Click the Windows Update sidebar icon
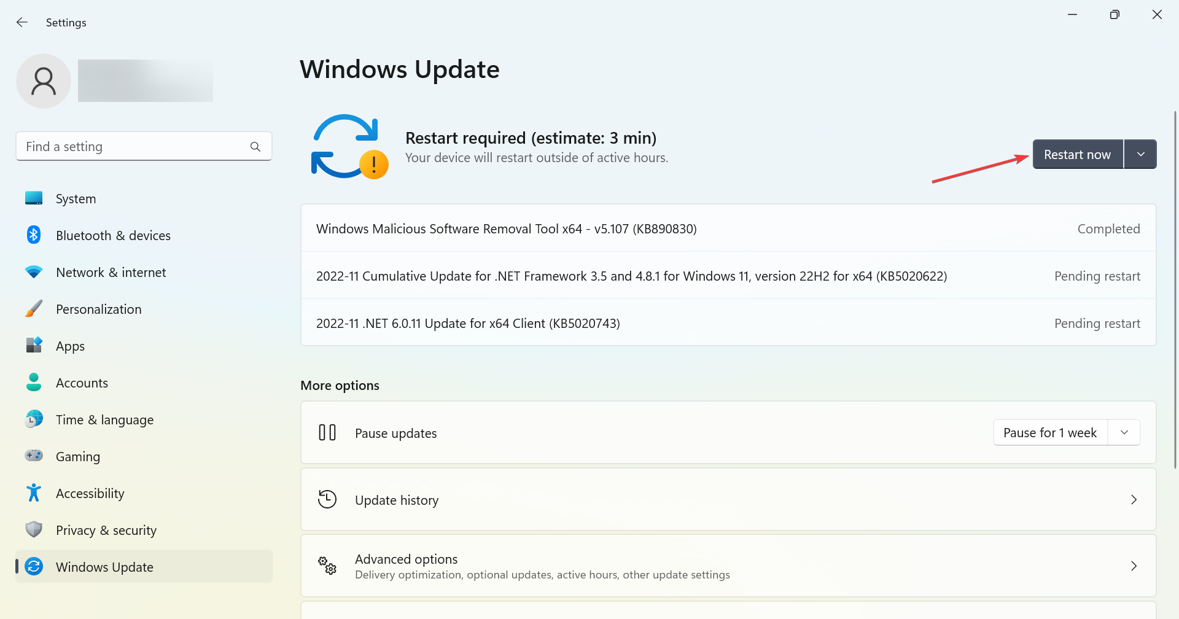The height and width of the screenshot is (619, 1179). (34, 566)
